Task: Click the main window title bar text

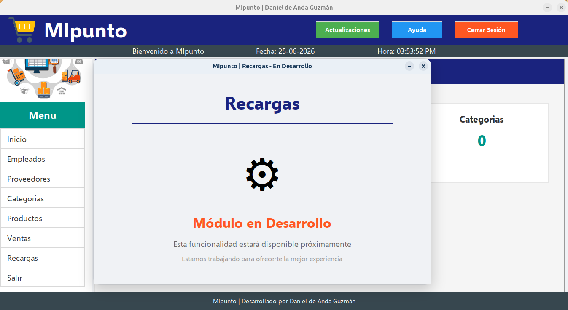Action: click(284, 8)
